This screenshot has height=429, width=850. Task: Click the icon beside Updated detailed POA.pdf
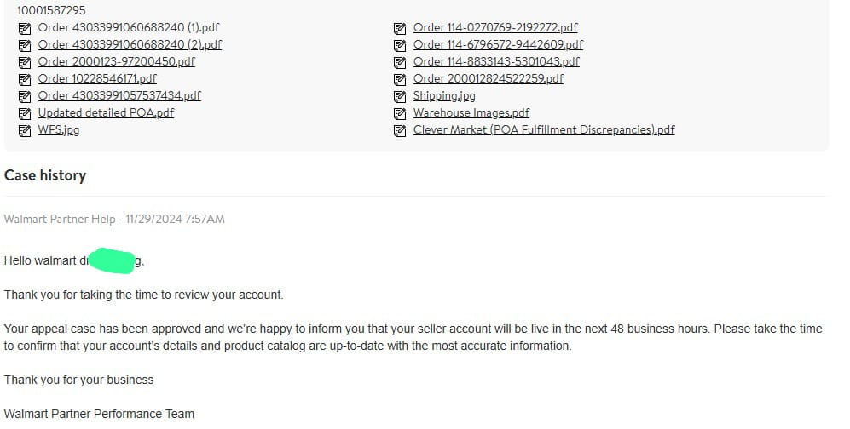coord(24,113)
